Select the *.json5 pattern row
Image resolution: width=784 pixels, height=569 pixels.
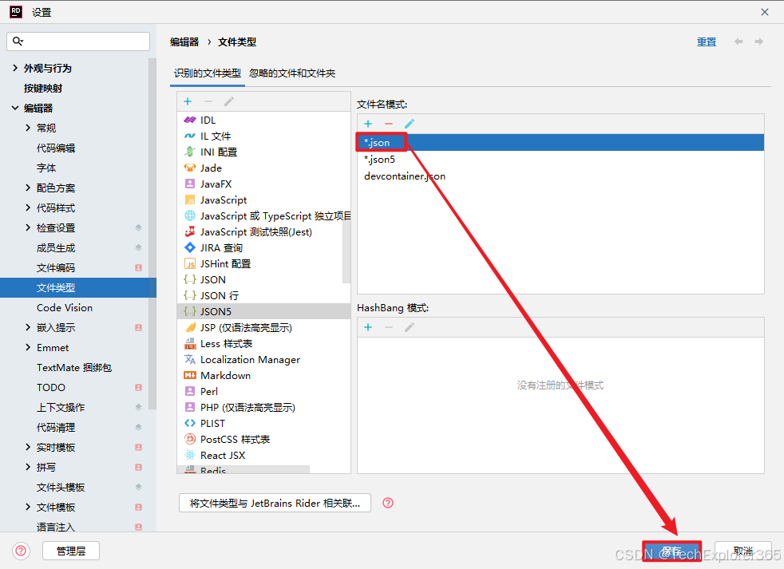tap(560, 160)
